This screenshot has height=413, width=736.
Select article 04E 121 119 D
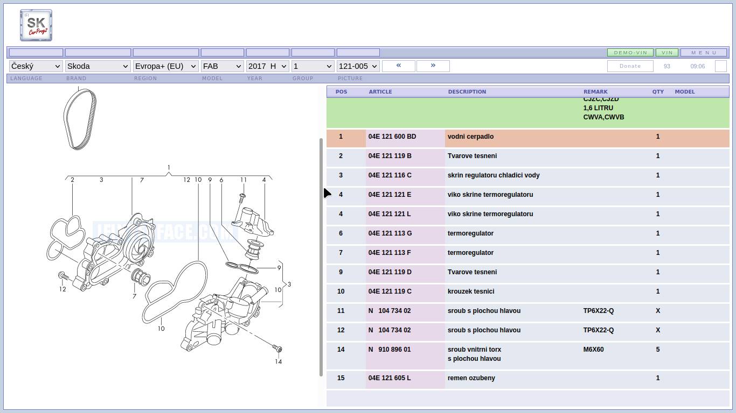point(390,272)
